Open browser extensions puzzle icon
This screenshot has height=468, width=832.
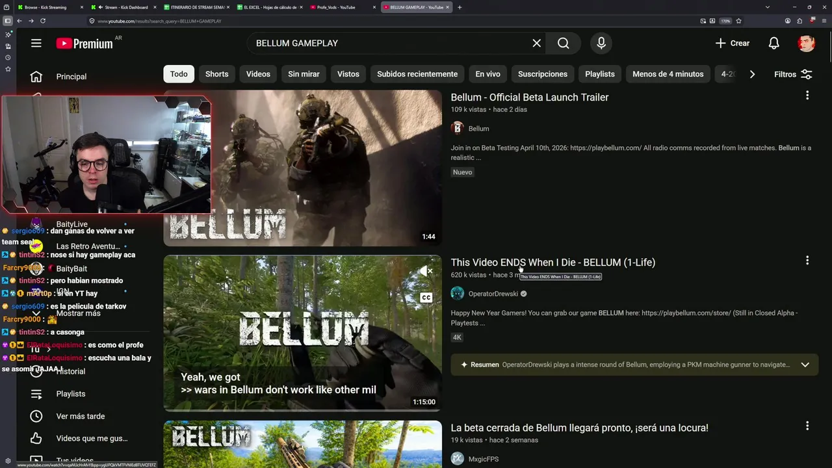(799, 21)
